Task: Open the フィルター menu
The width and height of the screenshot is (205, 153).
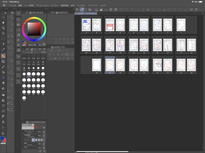Action: pyautogui.click(x=82, y=5)
